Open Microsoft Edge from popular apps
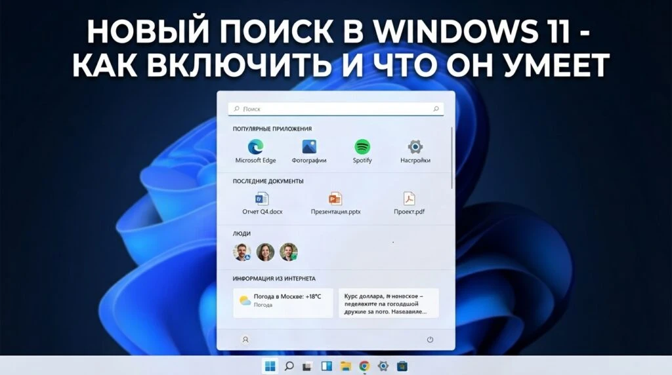This screenshot has width=672, height=375. [x=255, y=151]
